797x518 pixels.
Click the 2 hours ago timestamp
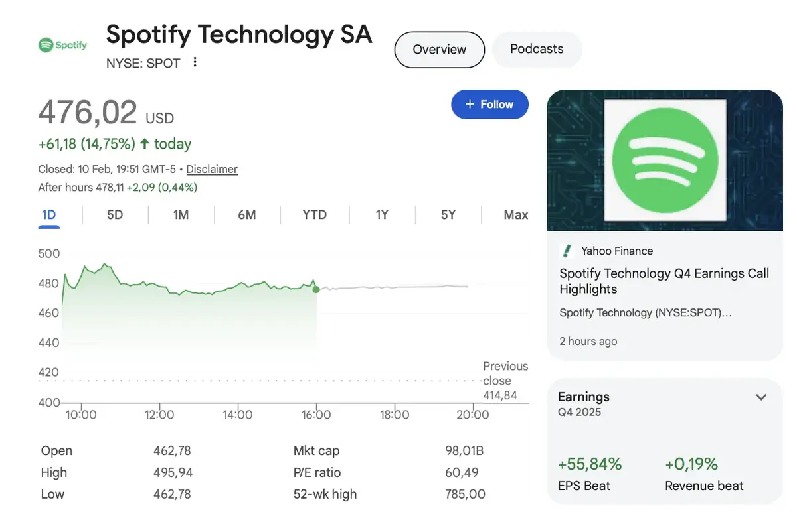coord(588,341)
